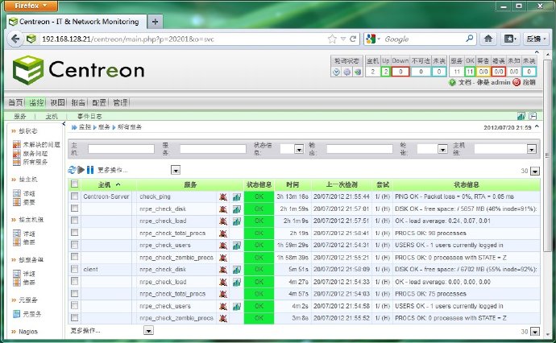Open the graph icon in the check_ping row

(x=237, y=197)
